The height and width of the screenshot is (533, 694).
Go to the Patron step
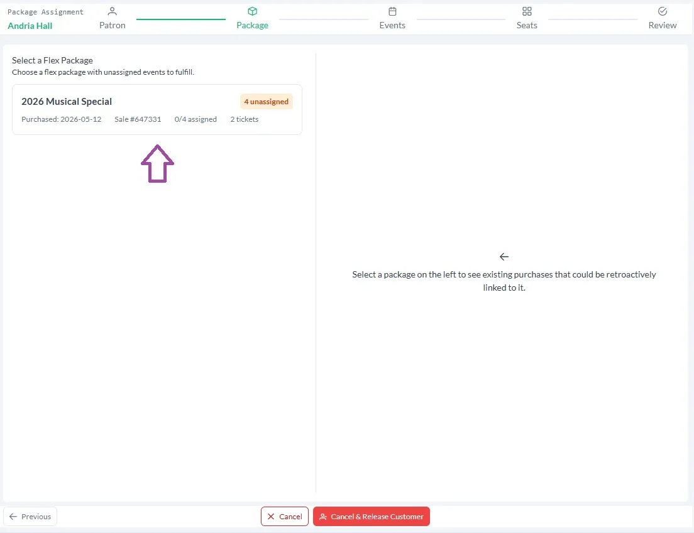coord(113,25)
